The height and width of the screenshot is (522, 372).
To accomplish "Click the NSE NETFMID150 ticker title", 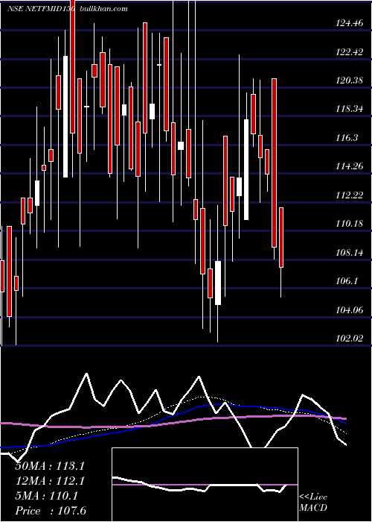I will point(42,9).
